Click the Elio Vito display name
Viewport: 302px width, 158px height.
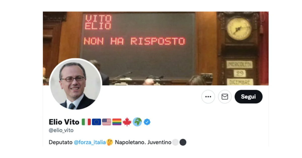point(64,122)
